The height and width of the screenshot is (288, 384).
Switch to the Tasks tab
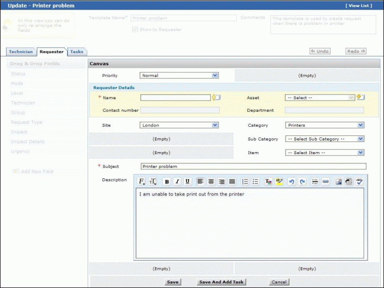[x=77, y=52]
